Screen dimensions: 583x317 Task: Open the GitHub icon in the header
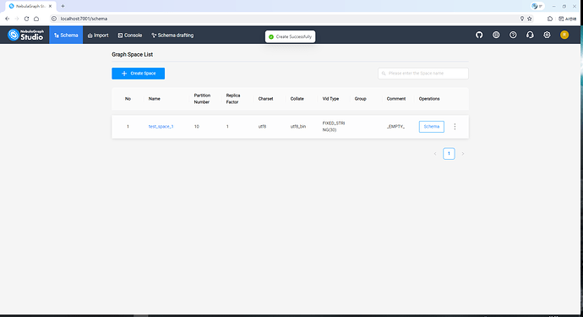coord(479,35)
